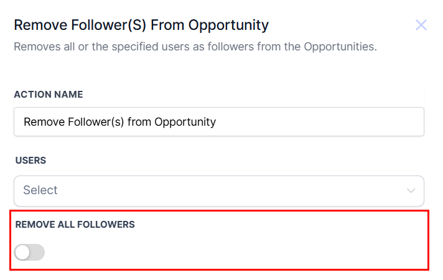Click the switch knob under Remove All Followers
443x280 pixels.
coord(23,252)
